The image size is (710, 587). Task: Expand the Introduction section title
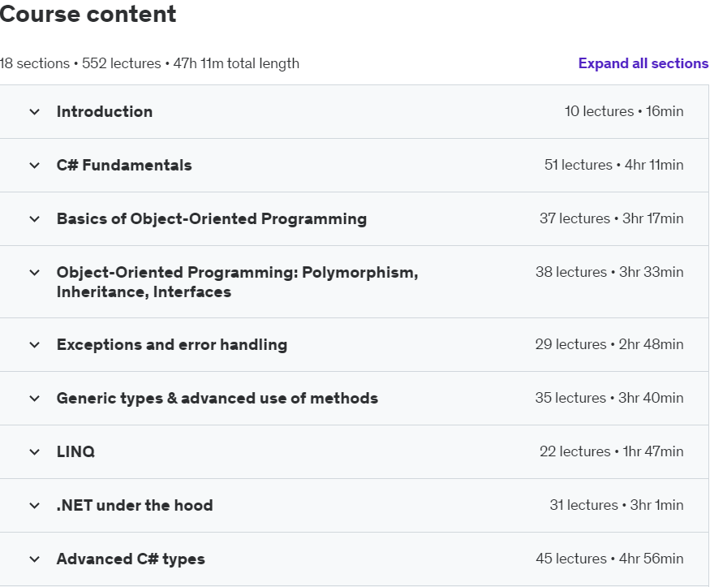[x=105, y=112]
